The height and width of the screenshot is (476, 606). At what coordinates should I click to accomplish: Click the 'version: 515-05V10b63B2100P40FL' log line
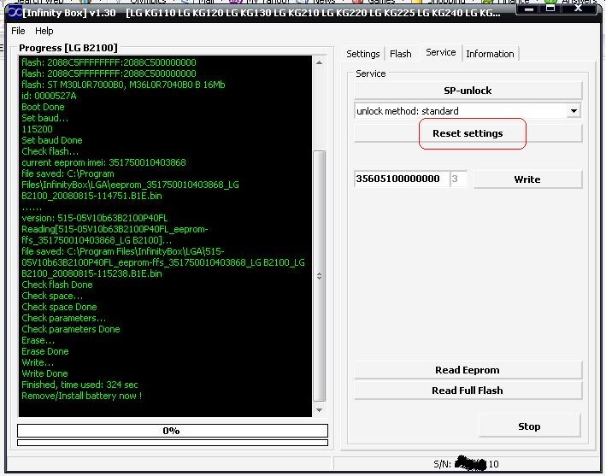[x=95, y=218]
